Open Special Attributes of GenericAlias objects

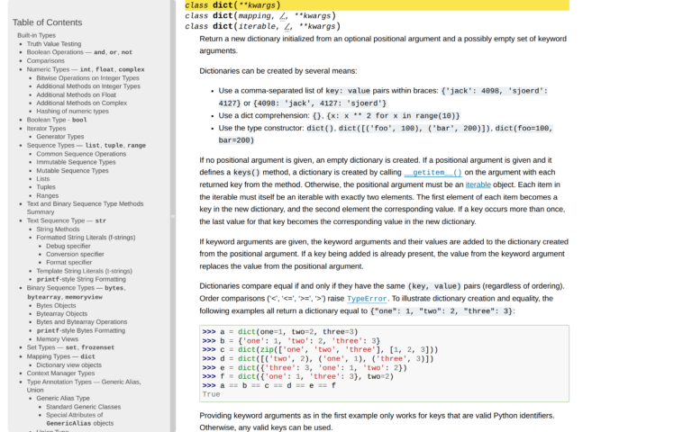(79, 419)
